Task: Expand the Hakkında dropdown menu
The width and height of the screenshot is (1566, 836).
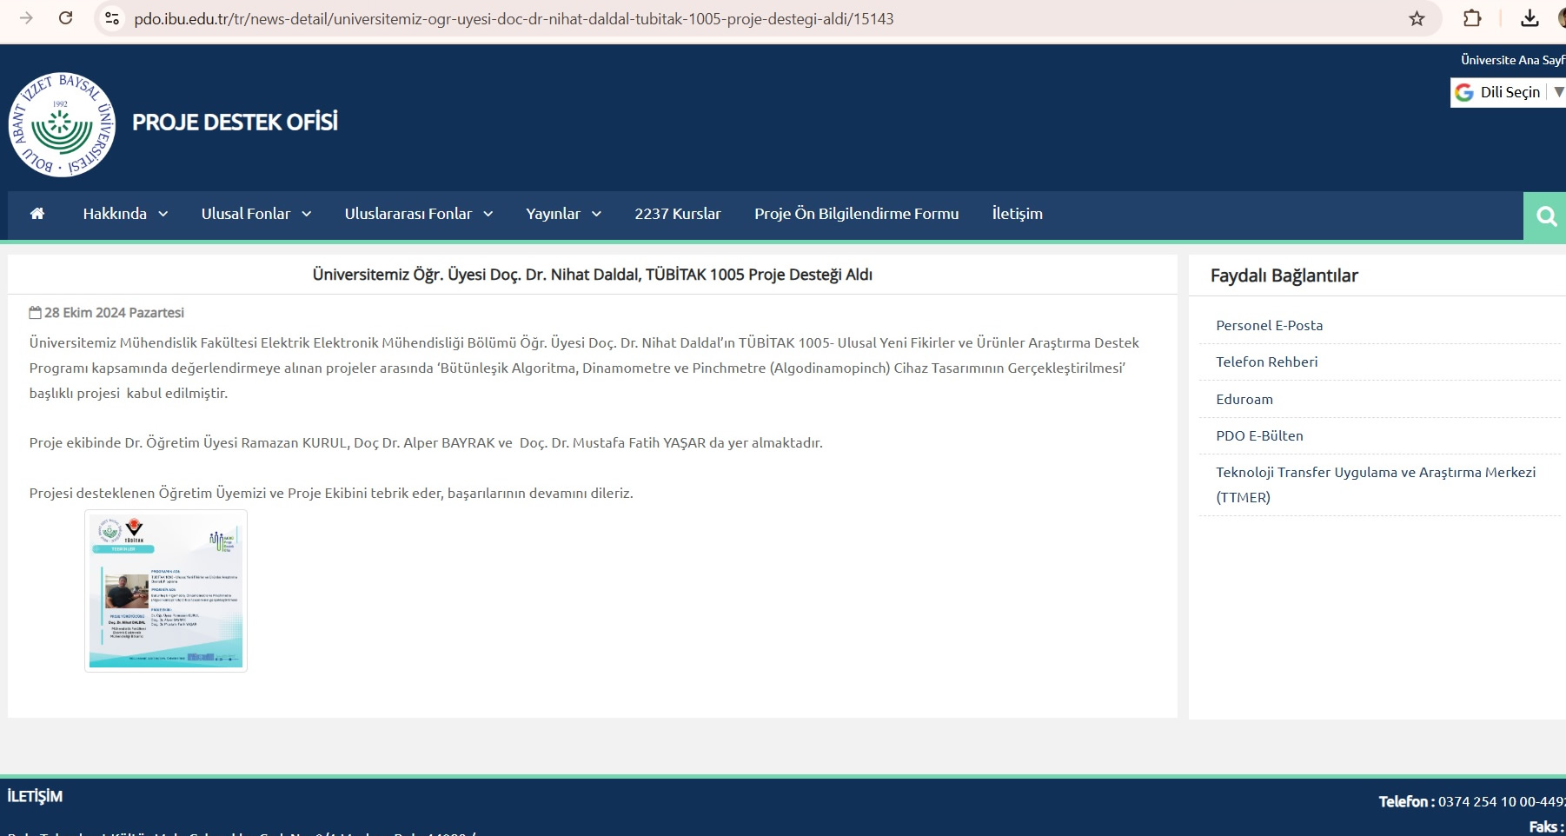Action: click(125, 214)
